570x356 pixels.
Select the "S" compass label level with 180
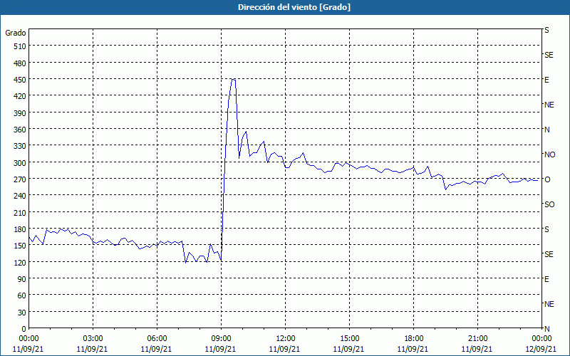[x=546, y=229]
